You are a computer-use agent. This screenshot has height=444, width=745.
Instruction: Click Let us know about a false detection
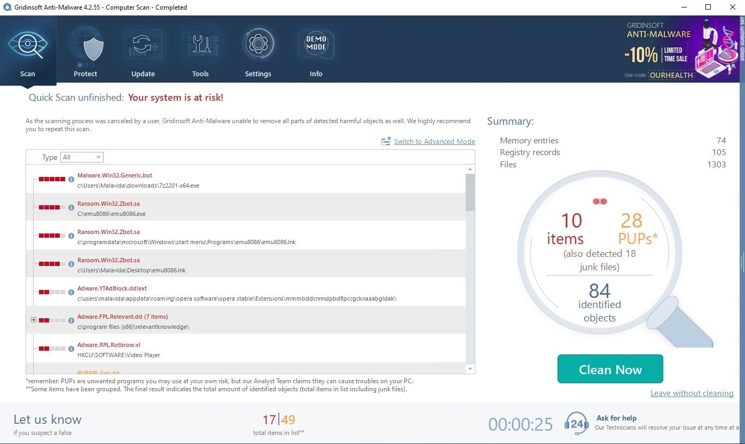pos(48,419)
